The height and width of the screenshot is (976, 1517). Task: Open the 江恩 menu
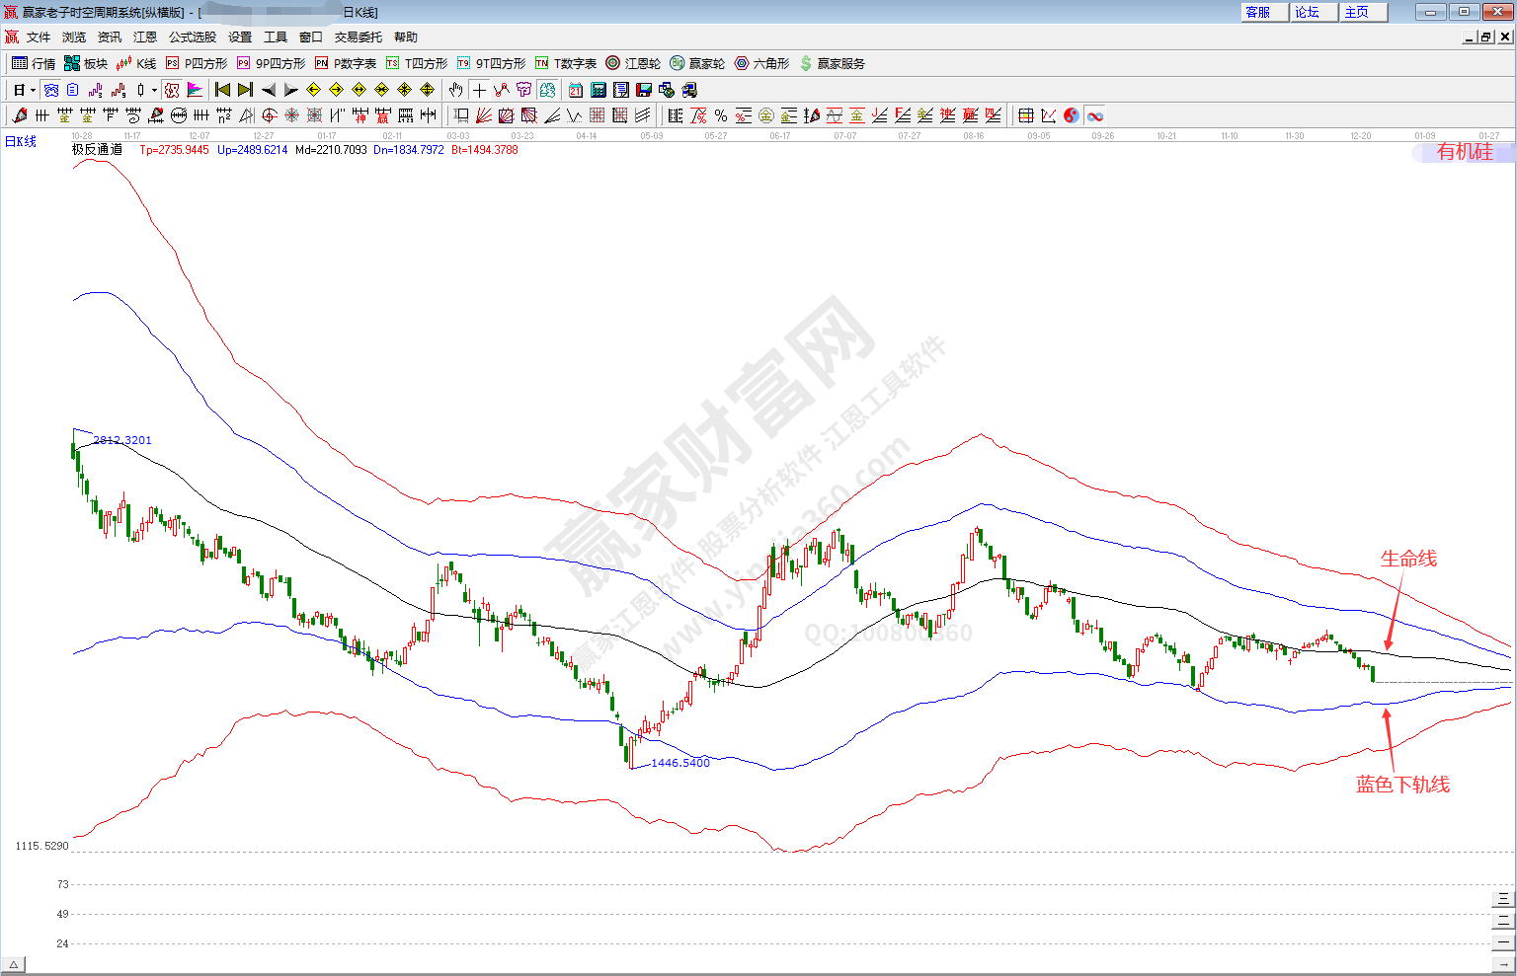tap(145, 38)
